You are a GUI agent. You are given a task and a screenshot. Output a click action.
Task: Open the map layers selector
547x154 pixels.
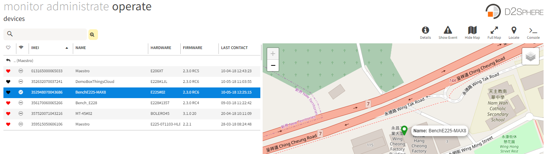point(530,57)
